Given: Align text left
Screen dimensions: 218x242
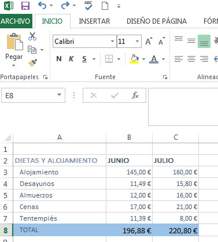Looking at the screenshot, I should [179, 59].
